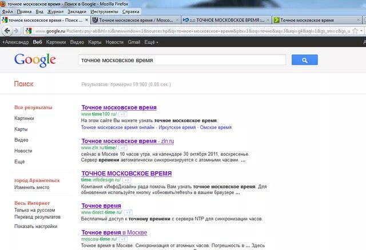Click +1 button next to www.direct-time.ru

pos(128,212)
